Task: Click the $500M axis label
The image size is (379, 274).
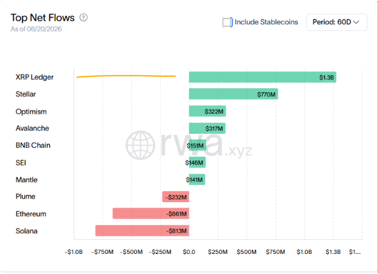Action: 246,252
